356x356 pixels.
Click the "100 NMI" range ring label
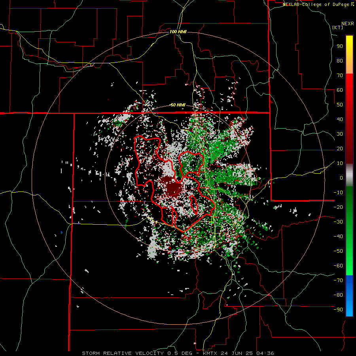click(178, 32)
